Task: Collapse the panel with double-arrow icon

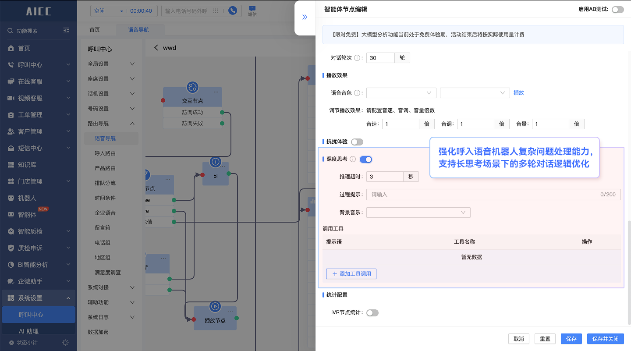Action: click(305, 18)
